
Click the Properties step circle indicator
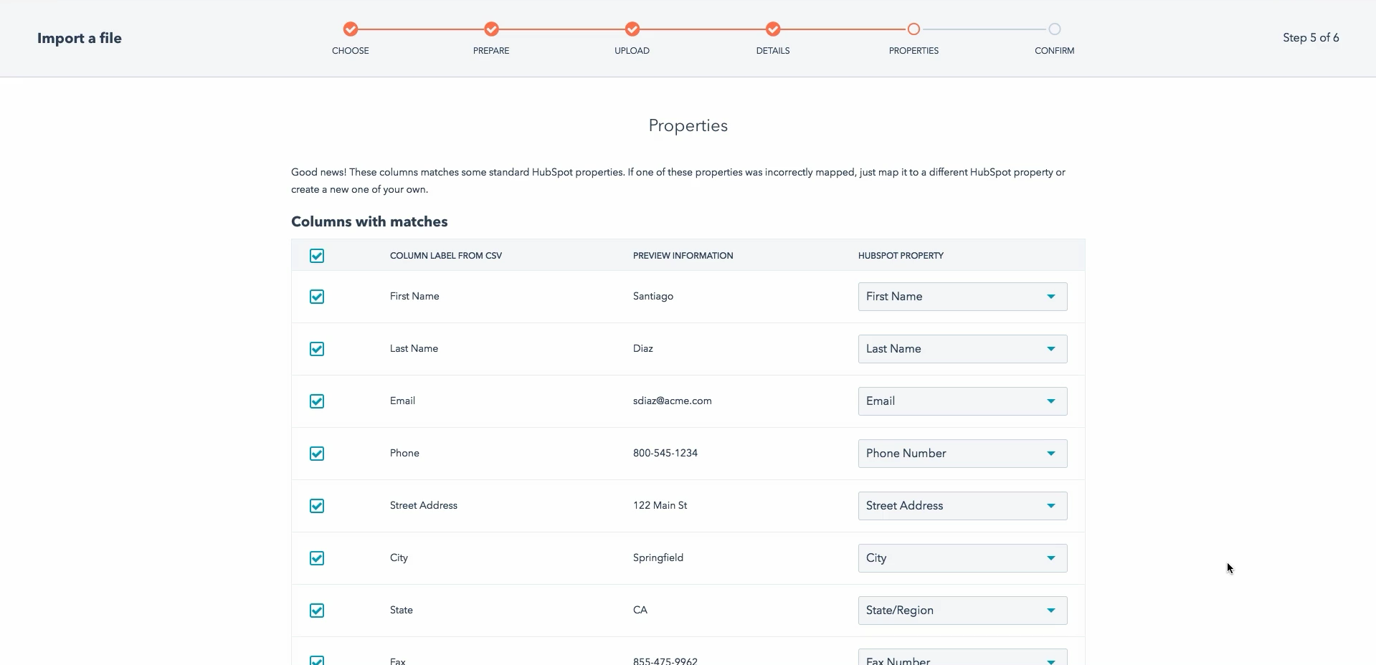(914, 29)
